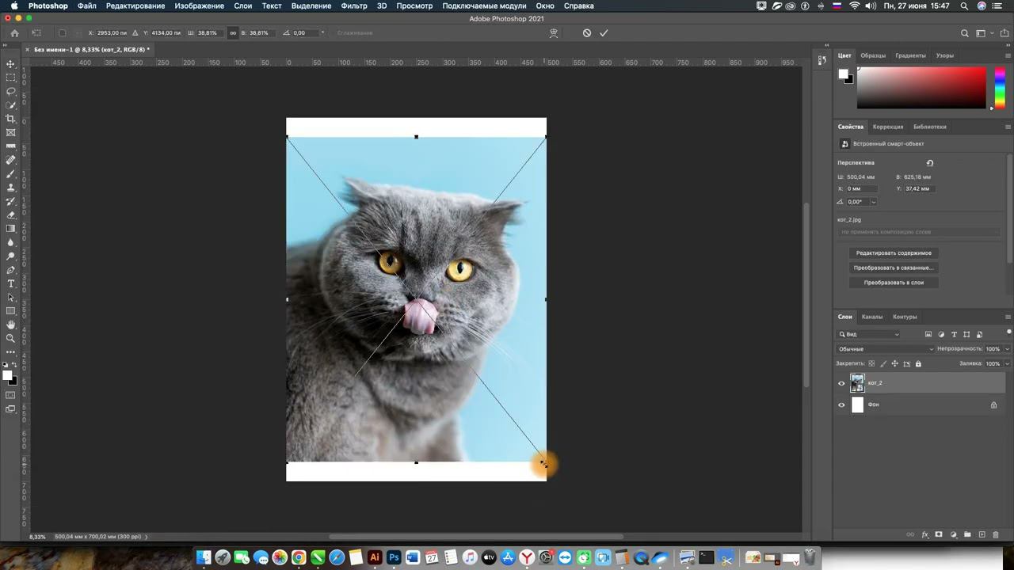Toggle lock transparent pixels
Screen dimensions: 1014x570
coord(871,363)
